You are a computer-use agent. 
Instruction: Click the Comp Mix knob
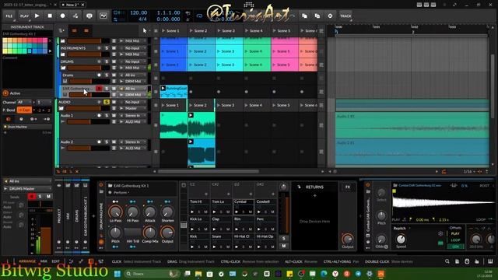pyautogui.click(x=150, y=233)
